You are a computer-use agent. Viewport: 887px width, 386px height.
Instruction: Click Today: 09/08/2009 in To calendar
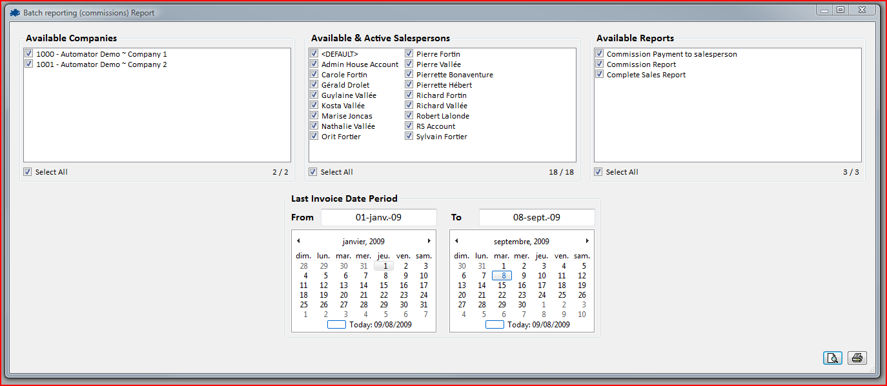538,325
